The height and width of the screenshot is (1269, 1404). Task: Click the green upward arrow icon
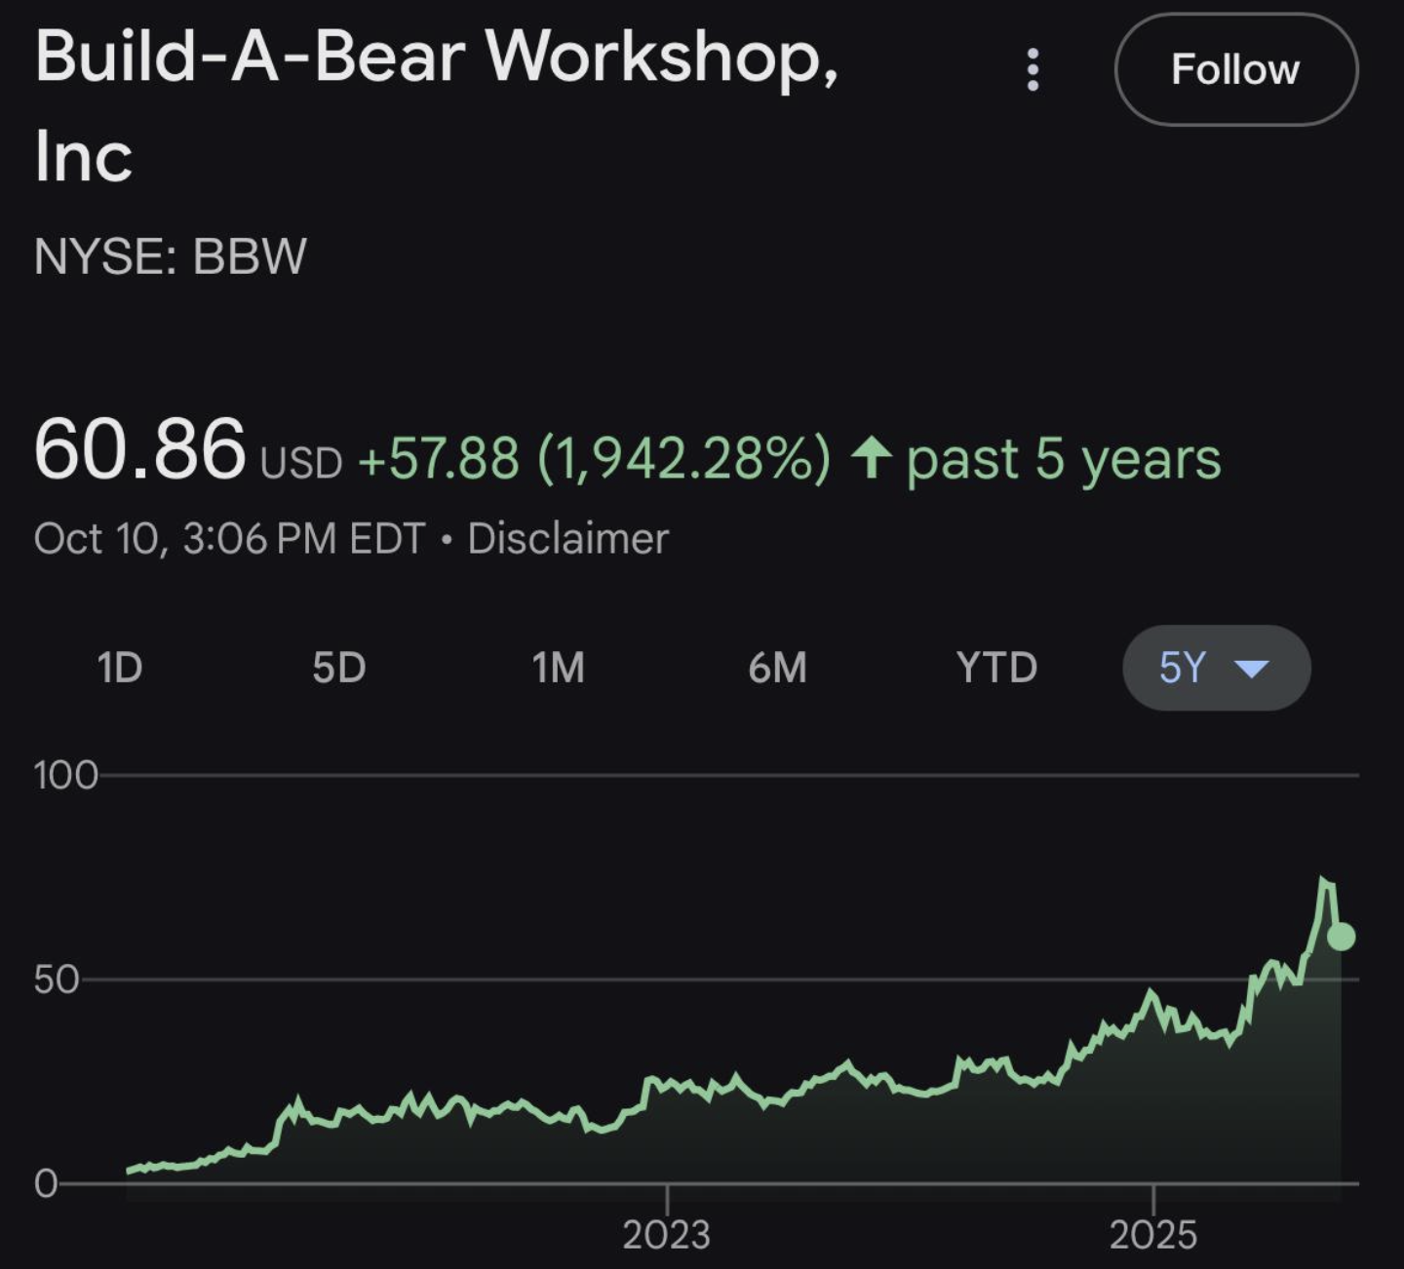point(871,457)
